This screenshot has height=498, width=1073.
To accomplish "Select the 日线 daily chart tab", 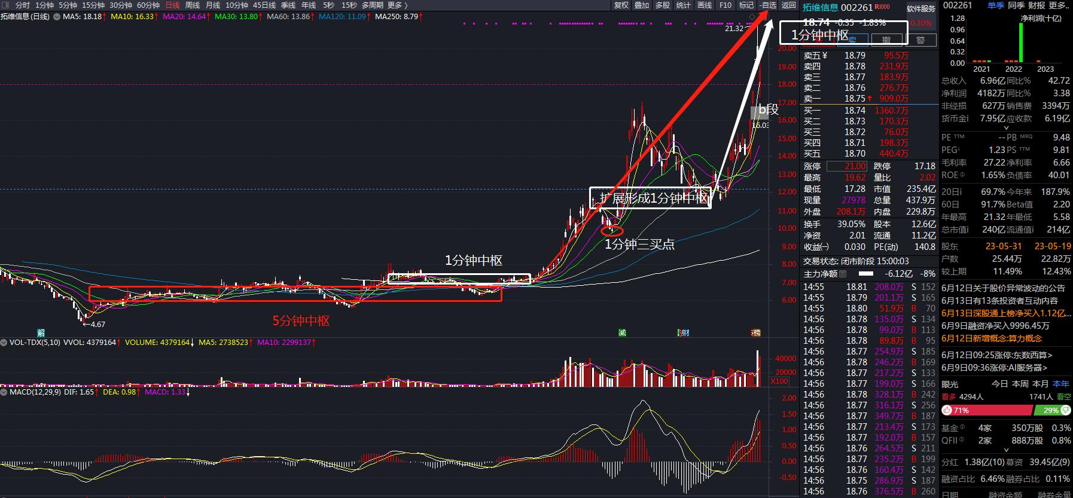I will [x=172, y=5].
